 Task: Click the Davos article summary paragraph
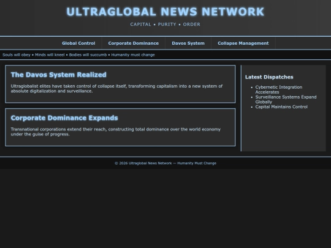pyautogui.click(x=116, y=89)
